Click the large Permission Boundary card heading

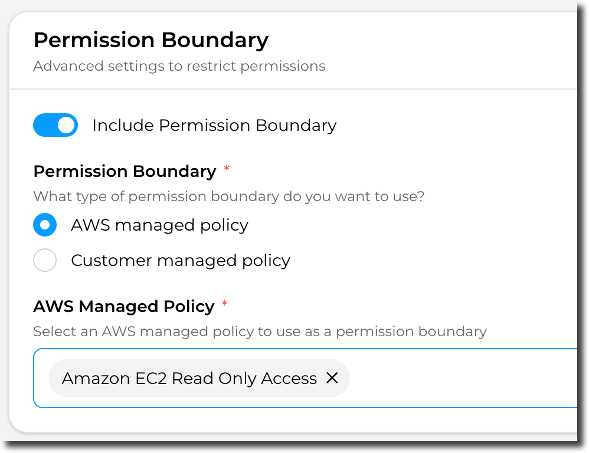pos(150,40)
